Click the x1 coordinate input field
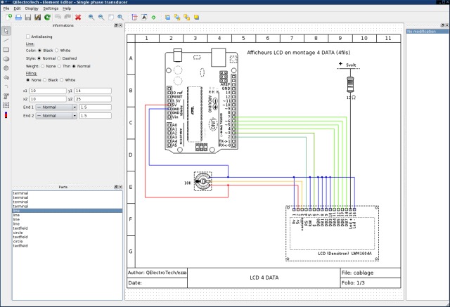 pyautogui.click(x=46, y=91)
